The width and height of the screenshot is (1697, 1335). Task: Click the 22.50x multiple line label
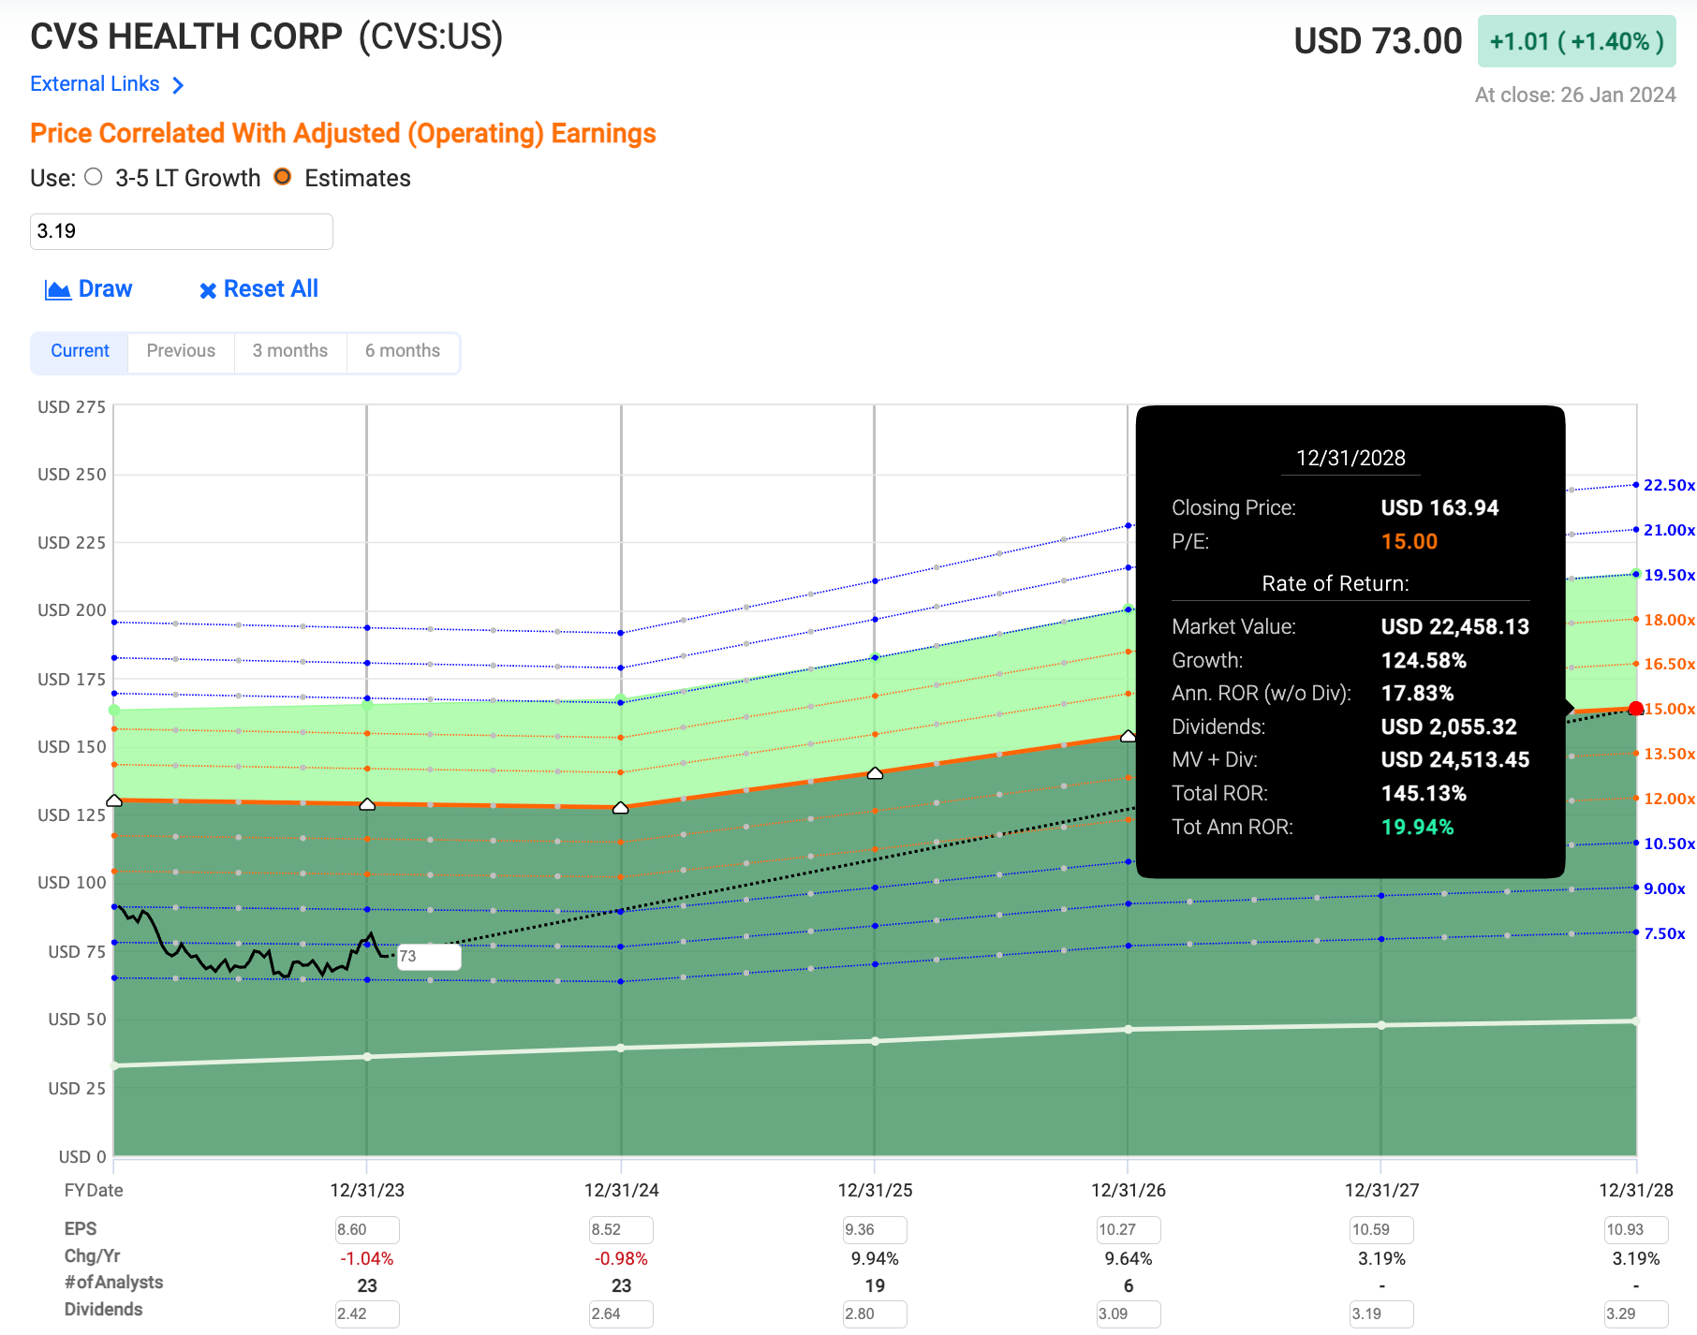tap(1669, 485)
